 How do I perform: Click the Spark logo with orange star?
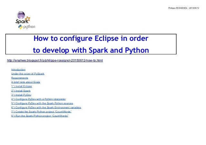[x=23, y=20]
